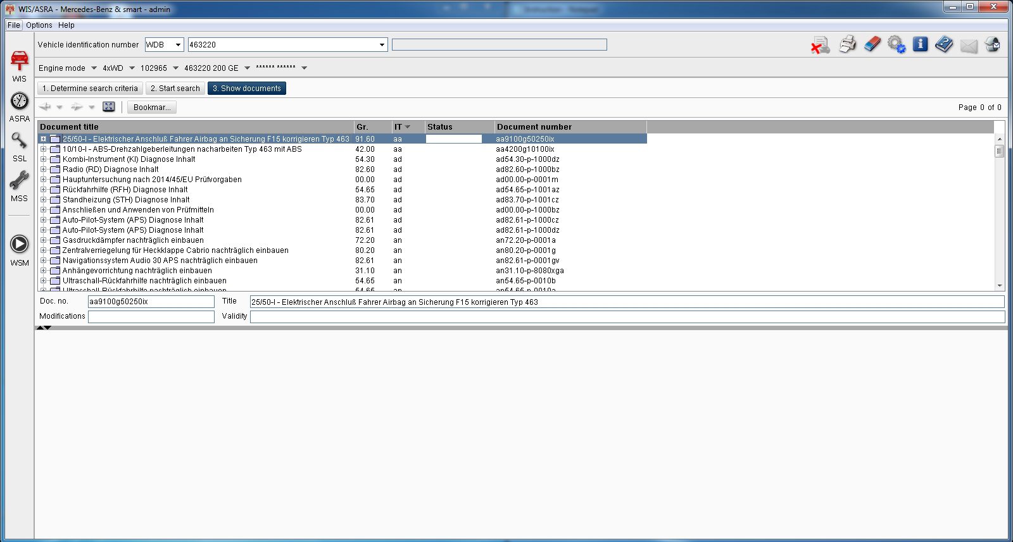Click the delete vehicle data icon
Image resolution: width=1013 pixels, height=542 pixels.
pos(821,45)
